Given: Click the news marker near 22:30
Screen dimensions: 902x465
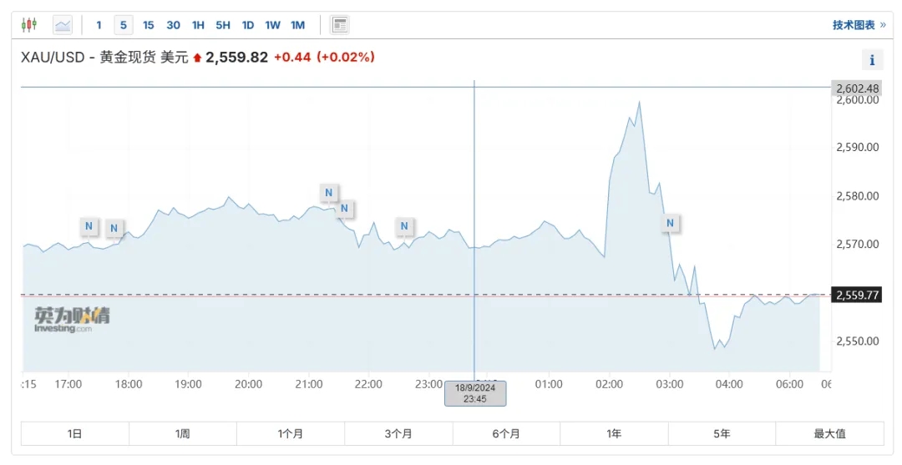Looking at the screenshot, I should click(404, 226).
